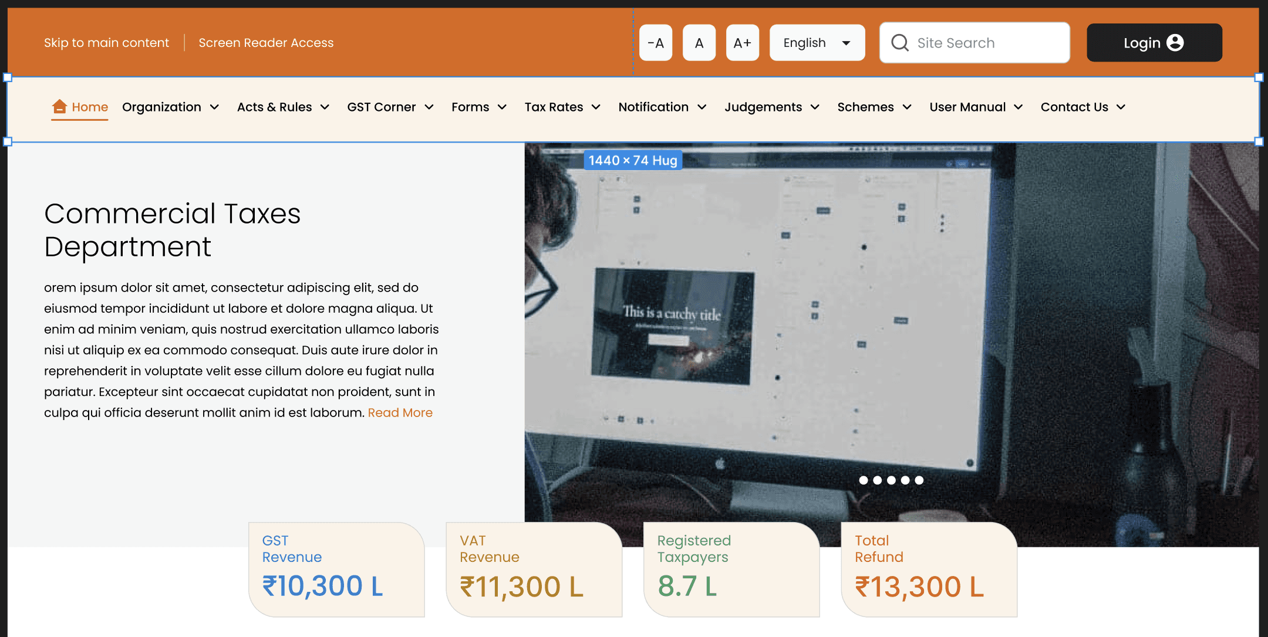Click Screen Reader Access link
1268x637 pixels.
coord(266,43)
